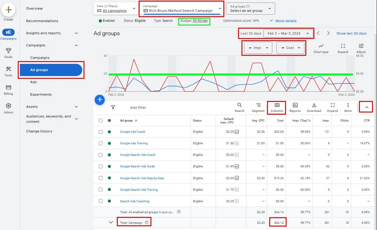
Task: Sort by the Cost column header
Action: point(280,120)
